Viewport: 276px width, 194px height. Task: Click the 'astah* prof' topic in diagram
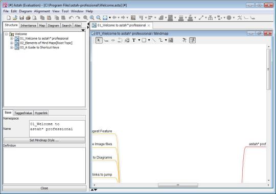point(257,144)
